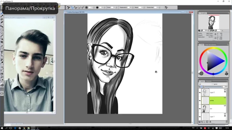
Task: Select the Brush tool in the toolbox
Action: click(x=2, y=13)
